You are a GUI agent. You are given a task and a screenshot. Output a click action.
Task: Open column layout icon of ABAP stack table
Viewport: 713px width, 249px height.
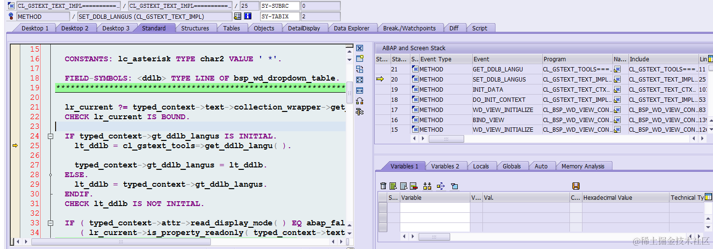point(710,59)
